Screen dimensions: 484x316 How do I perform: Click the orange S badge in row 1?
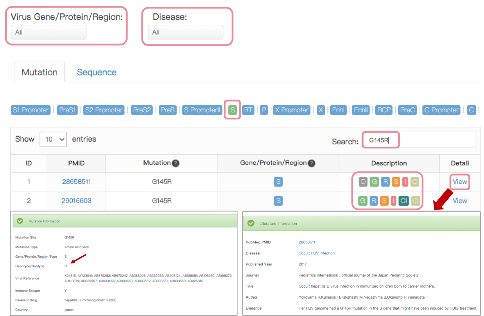click(396, 182)
